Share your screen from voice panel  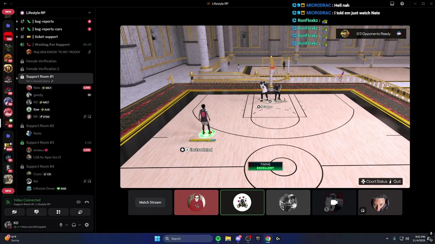click(36, 212)
